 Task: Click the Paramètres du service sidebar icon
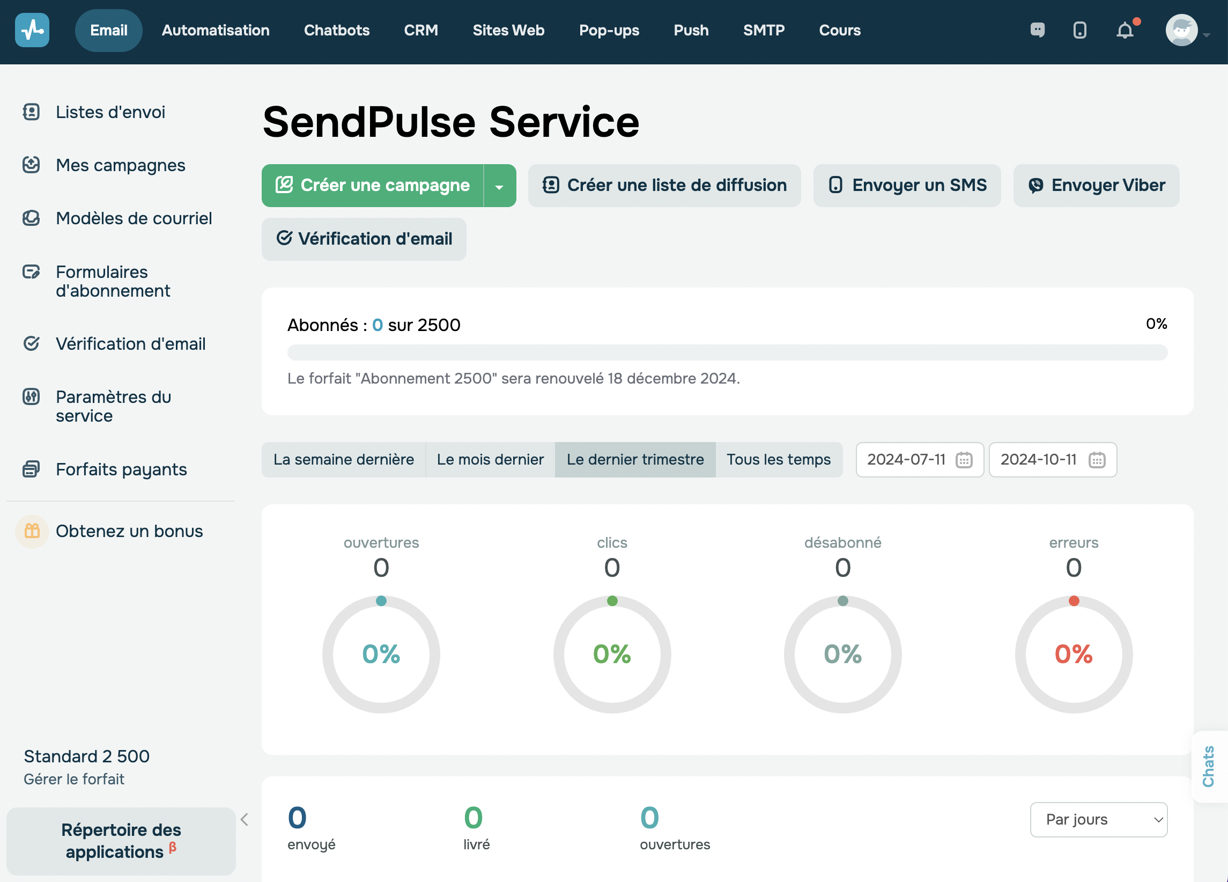point(32,396)
